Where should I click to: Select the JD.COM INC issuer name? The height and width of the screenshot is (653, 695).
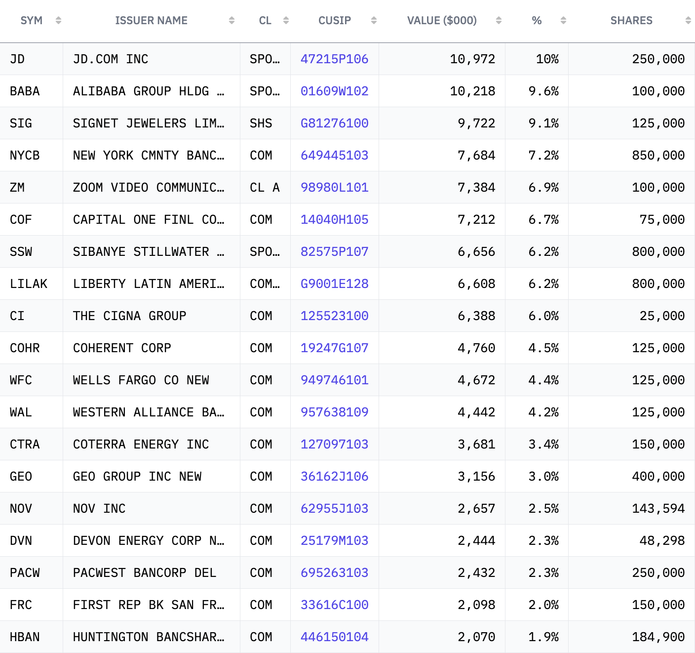click(x=111, y=59)
